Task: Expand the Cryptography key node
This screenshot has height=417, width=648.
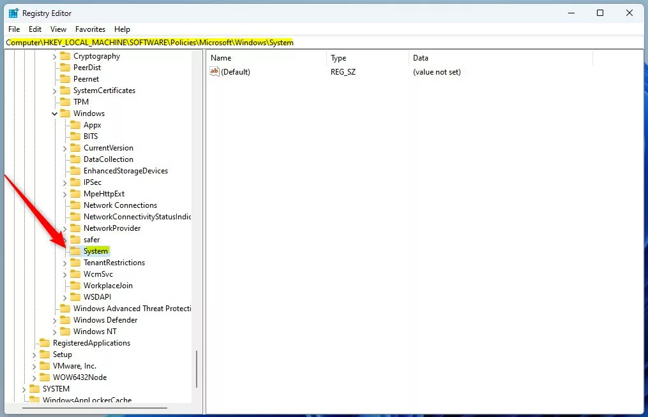Action: 55,56
